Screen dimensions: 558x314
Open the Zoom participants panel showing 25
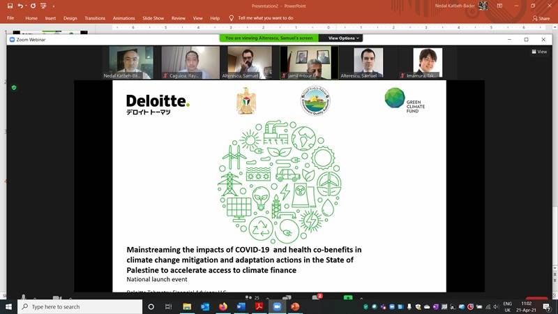[x=252, y=297]
